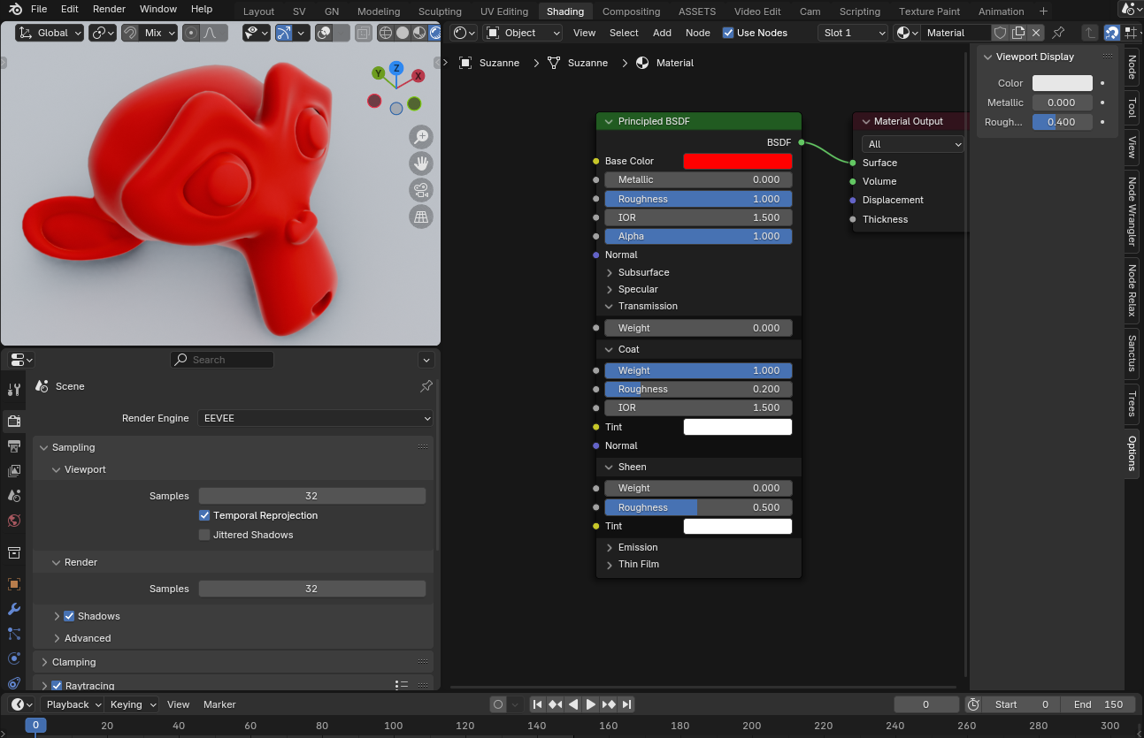
Task: Open the Window menu
Action: [158, 9]
